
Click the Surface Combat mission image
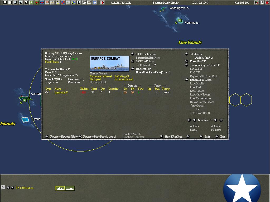pos(109,64)
